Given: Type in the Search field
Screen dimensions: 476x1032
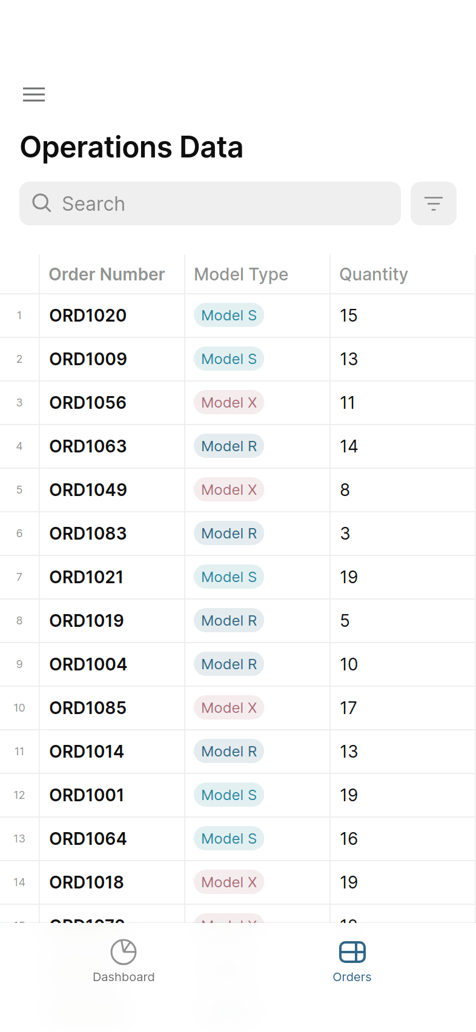Looking at the screenshot, I should pos(224,203).
